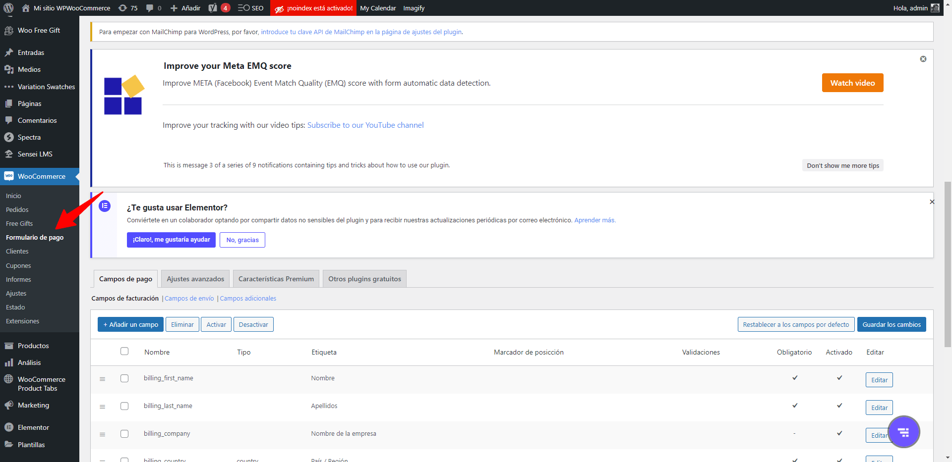952x462 pixels.
Task: Open the Campos adicionales link
Action: 248,298
